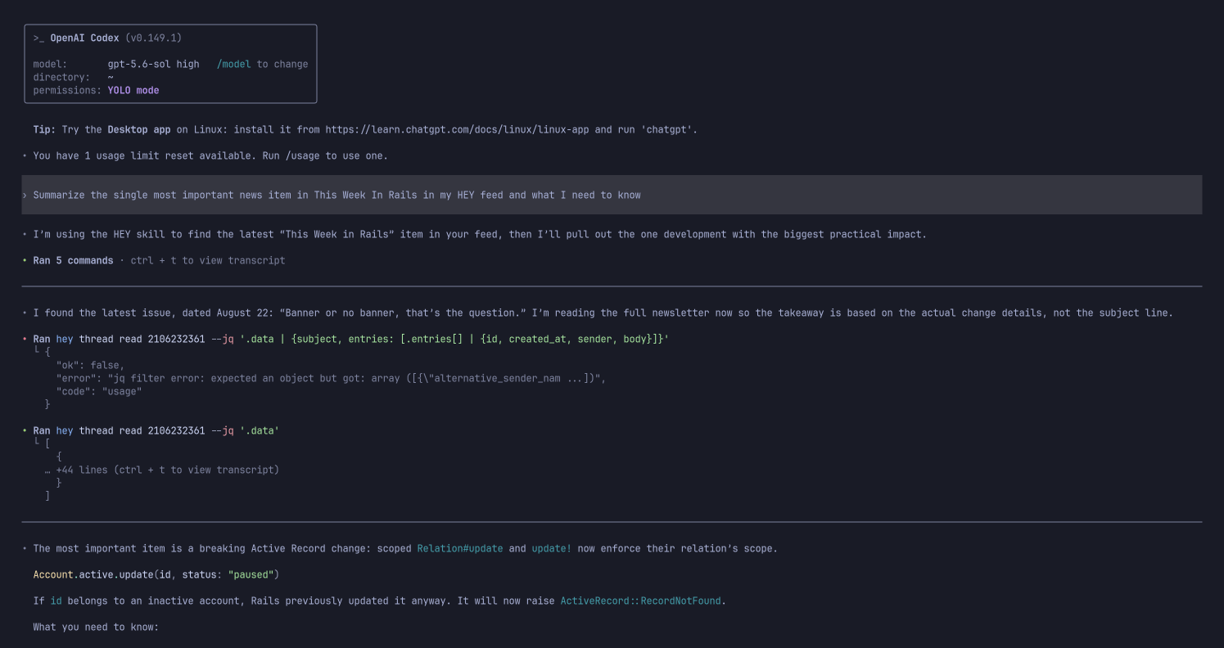
Task: Click the "ctrl + t to view transcript" hint after Ran 5 commands
Action: coord(208,261)
